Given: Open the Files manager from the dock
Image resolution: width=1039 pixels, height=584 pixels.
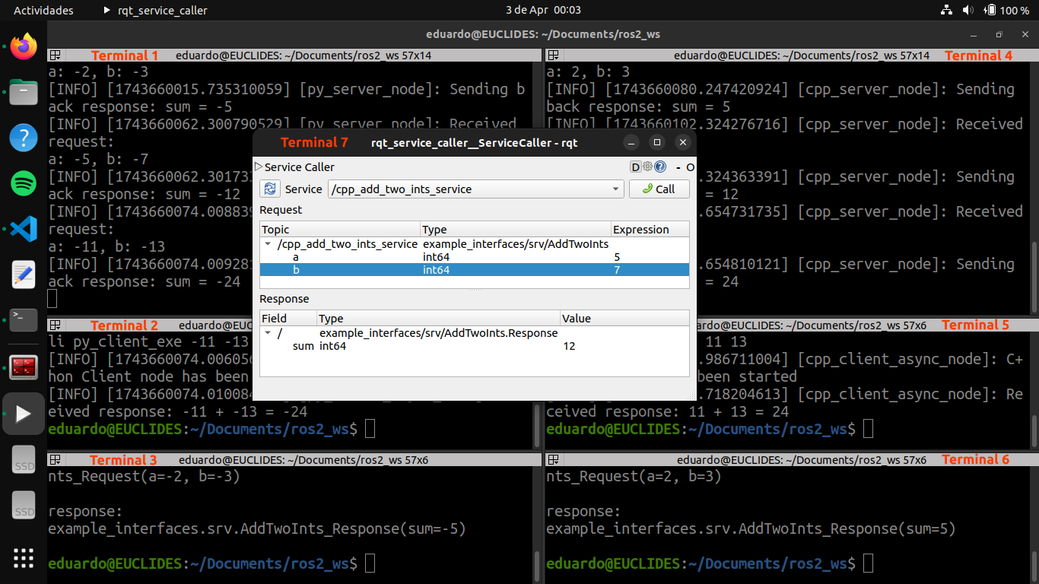Looking at the screenshot, I should pyautogui.click(x=24, y=92).
